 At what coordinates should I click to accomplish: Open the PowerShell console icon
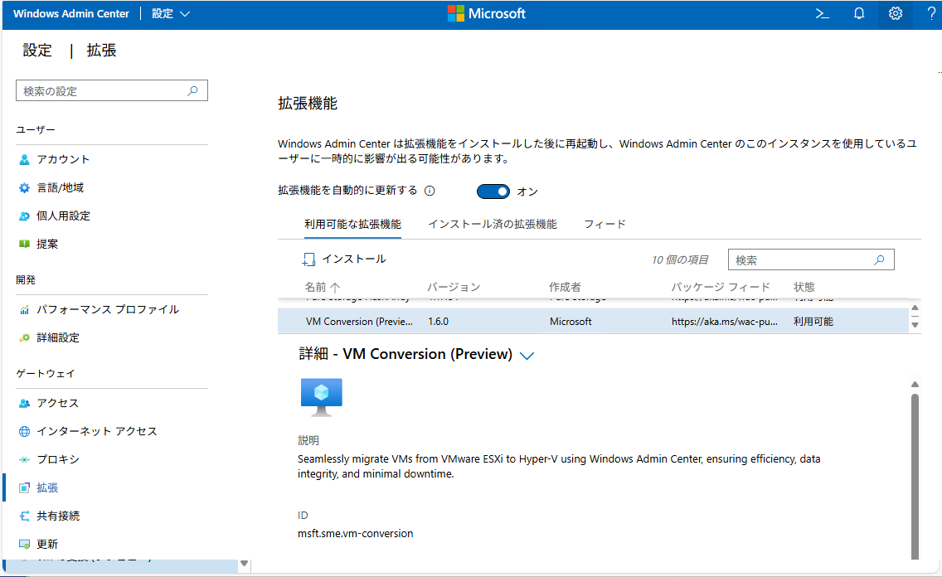pyautogui.click(x=821, y=13)
